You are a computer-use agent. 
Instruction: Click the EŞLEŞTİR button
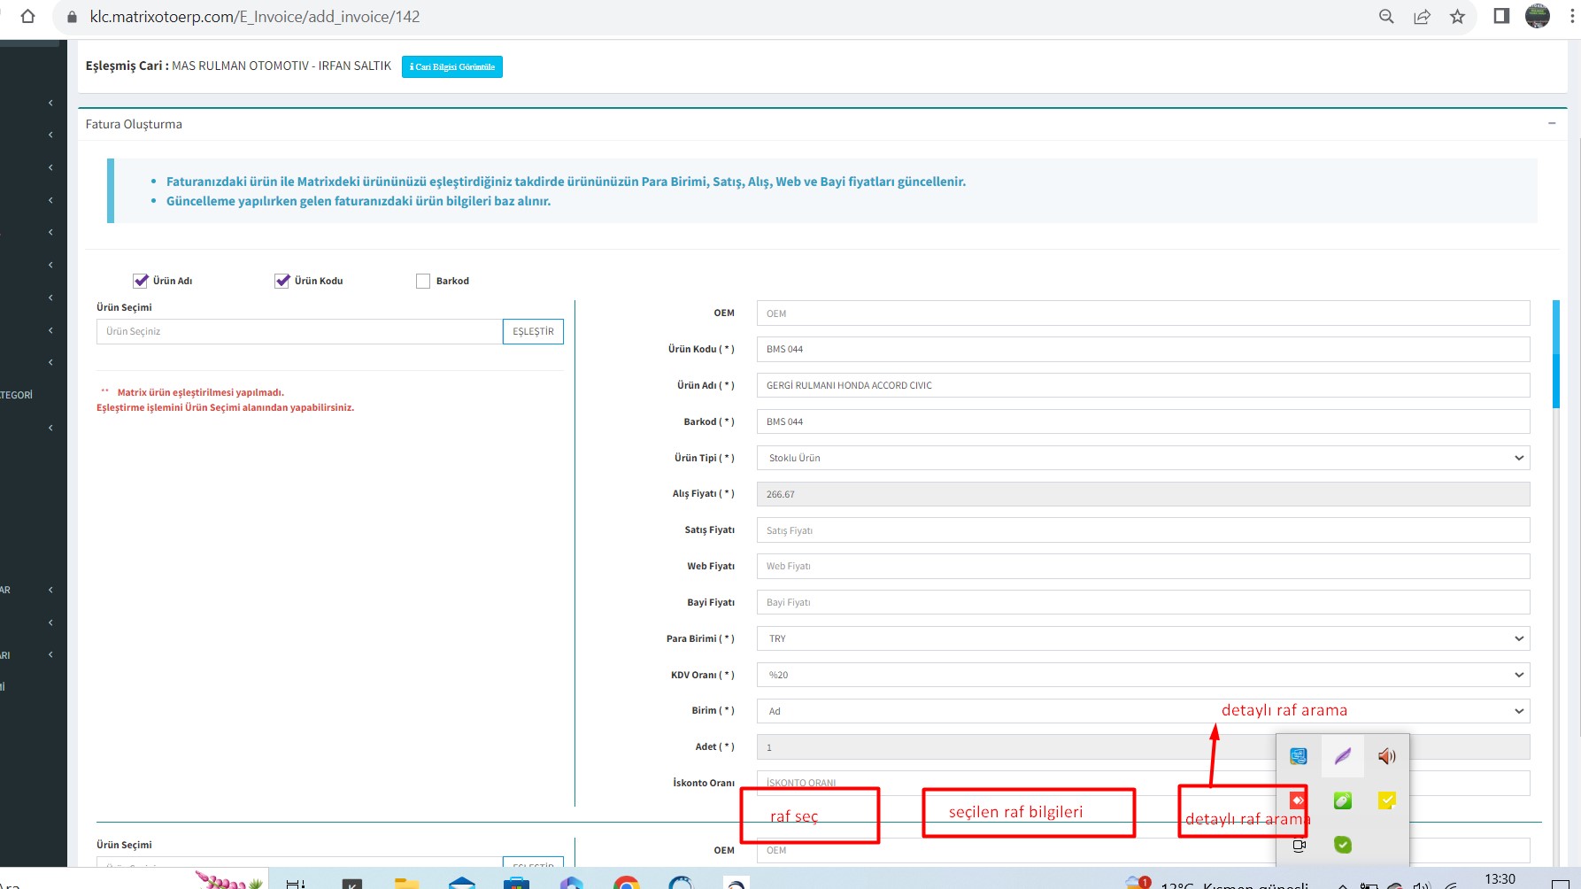[533, 331]
